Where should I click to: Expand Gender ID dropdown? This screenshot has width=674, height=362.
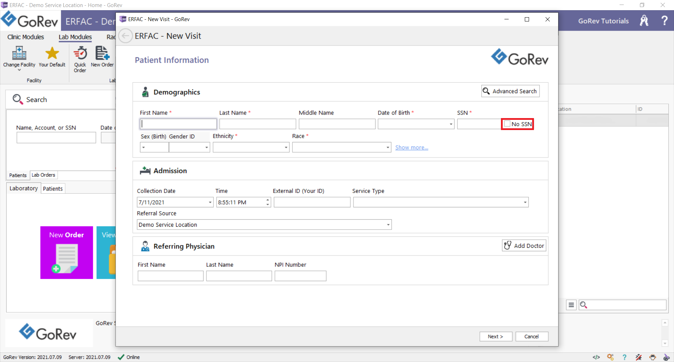[206, 147]
